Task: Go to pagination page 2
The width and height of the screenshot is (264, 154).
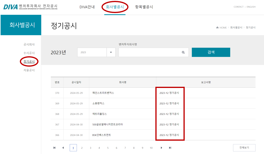Action: click(82, 148)
